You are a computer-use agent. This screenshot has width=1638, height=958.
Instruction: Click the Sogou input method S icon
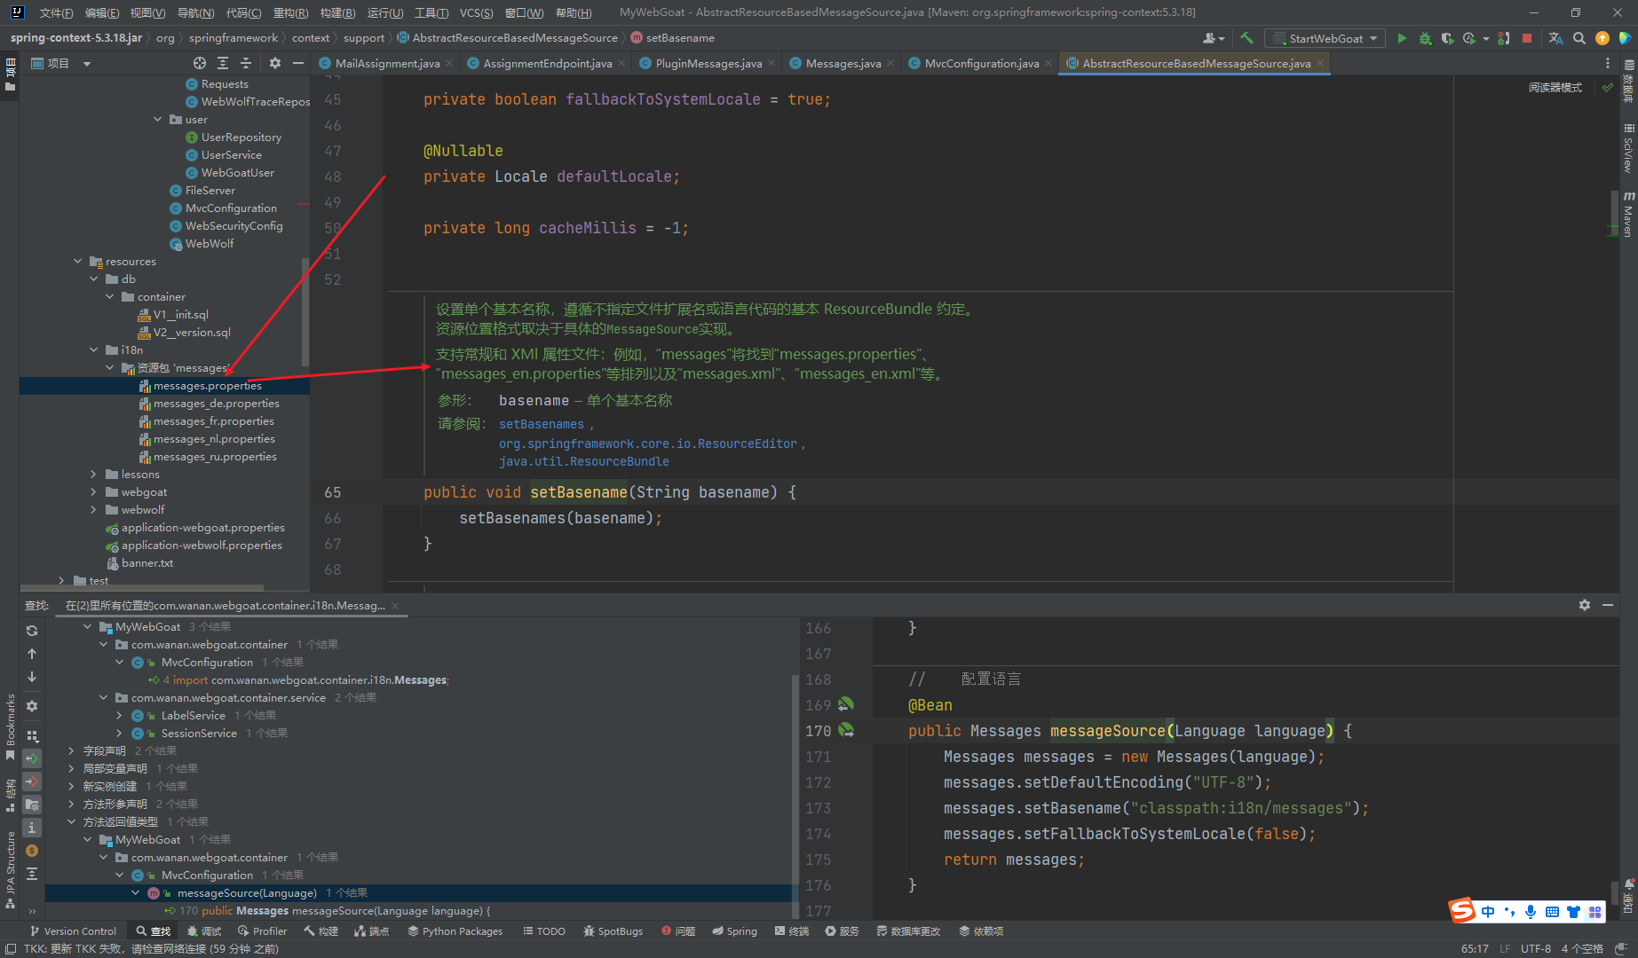coord(1462,911)
